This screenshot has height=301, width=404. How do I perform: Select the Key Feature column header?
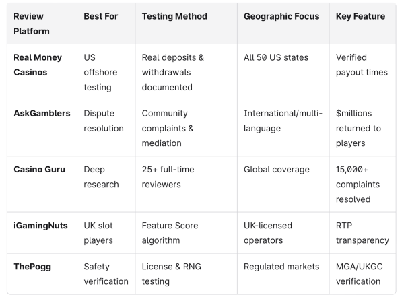(x=360, y=16)
